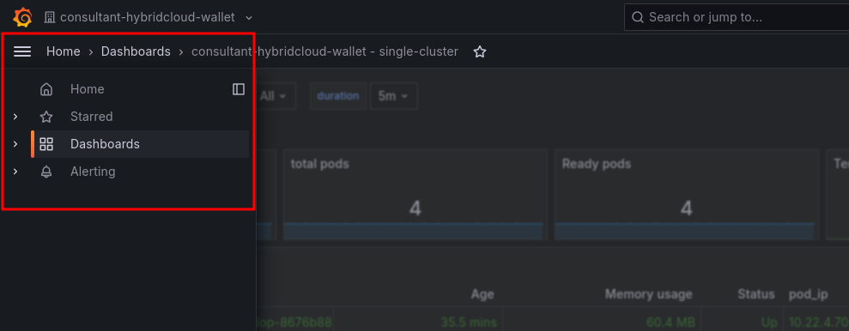Expand the Alerting section chevron
This screenshot has width=849, height=331.
coord(15,172)
